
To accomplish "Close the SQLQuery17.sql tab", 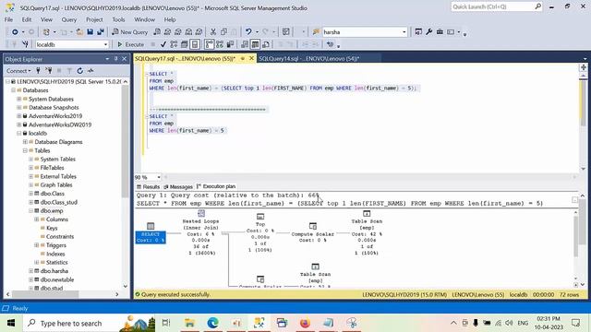I will pos(251,59).
